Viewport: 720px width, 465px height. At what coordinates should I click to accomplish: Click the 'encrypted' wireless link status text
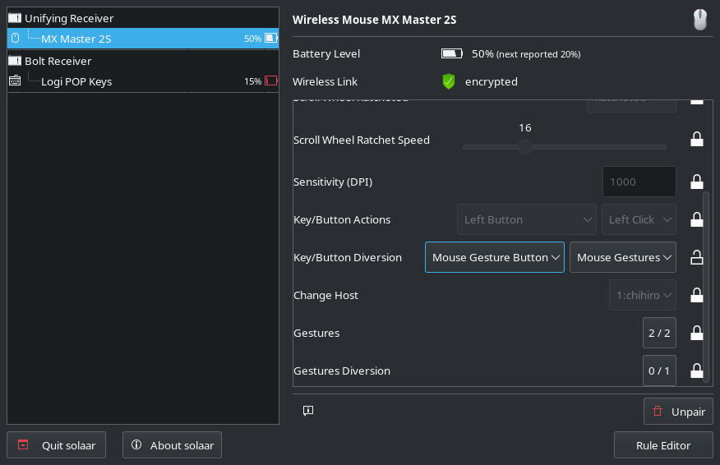click(491, 81)
